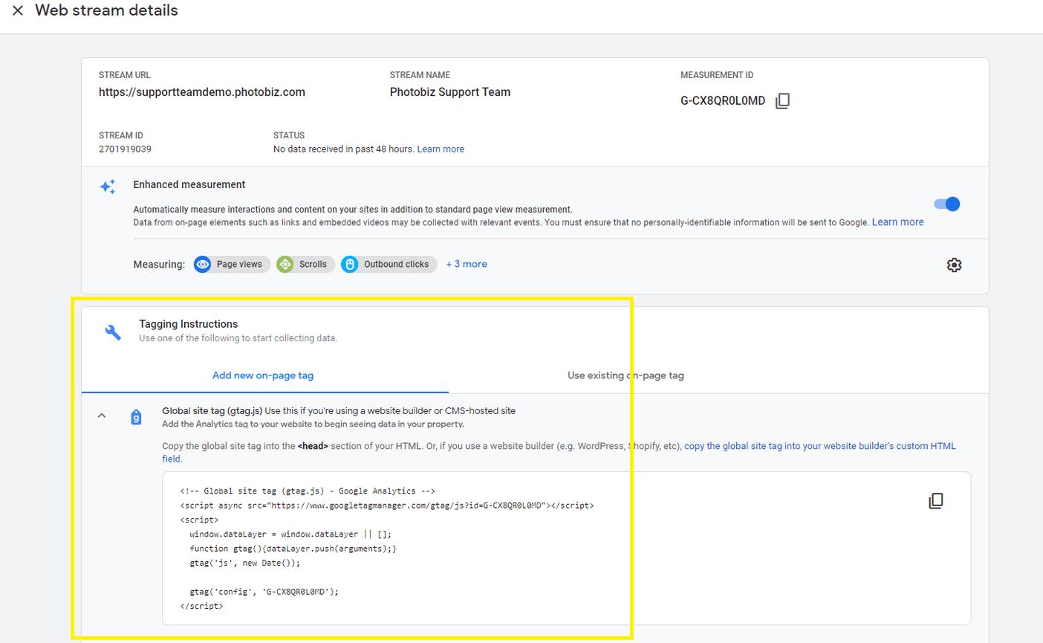Viewport: 1043px width, 643px height.
Task: Open Learn more about stream status
Action: 440,149
